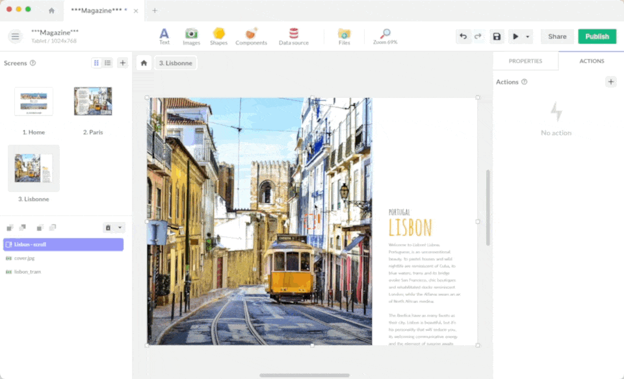The image size is (624, 379).
Task: Click the undo arrow
Action: point(463,36)
